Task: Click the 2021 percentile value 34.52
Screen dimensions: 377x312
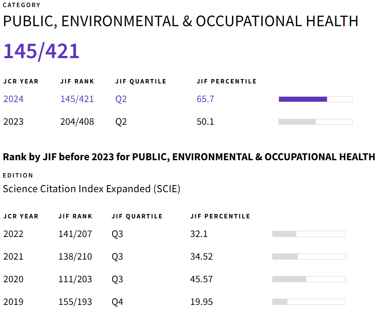Action: (201, 257)
